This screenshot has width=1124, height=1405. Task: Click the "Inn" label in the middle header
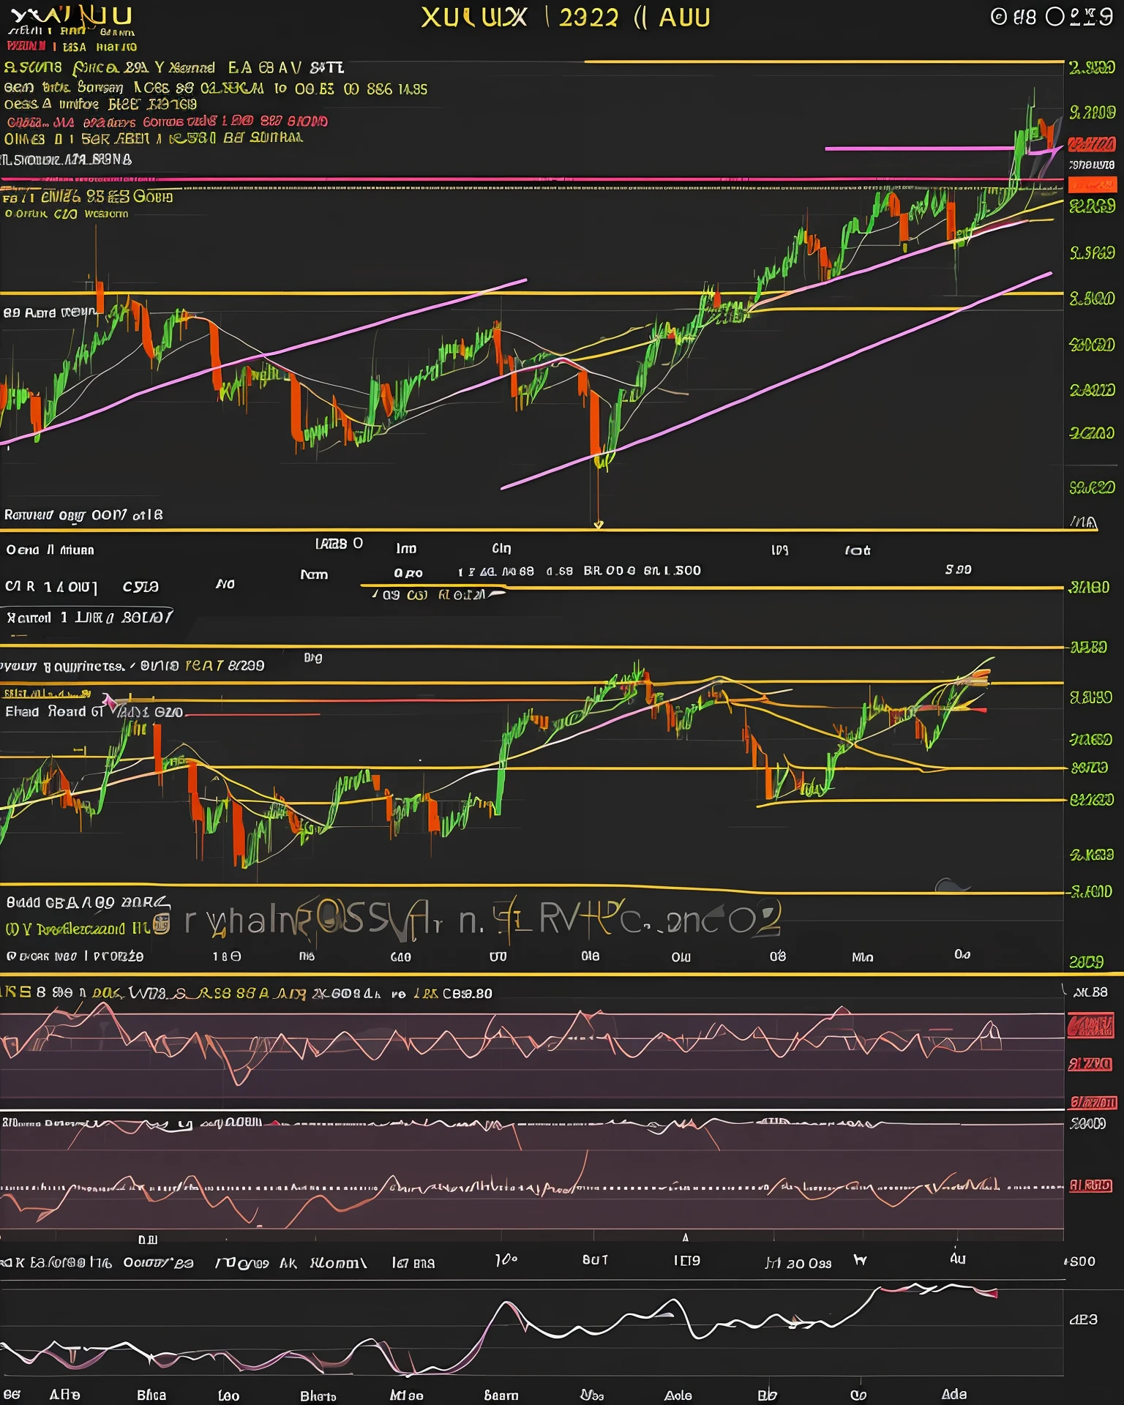(406, 549)
